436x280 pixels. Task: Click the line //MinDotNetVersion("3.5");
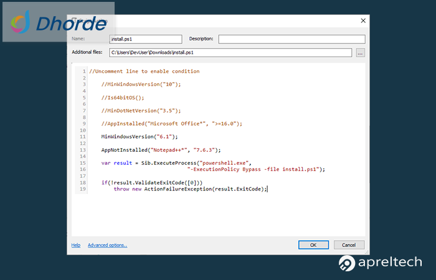click(x=141, y=111)
